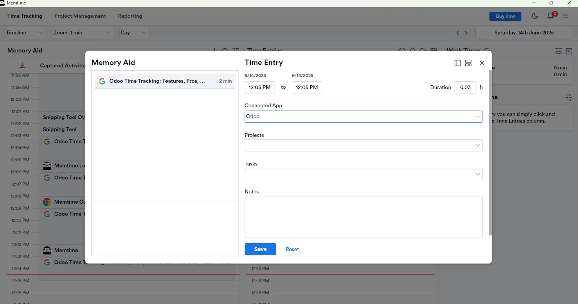The image size is (578, 304).
Task: Open the Project Management tab
Action: (x=80, y=16)
